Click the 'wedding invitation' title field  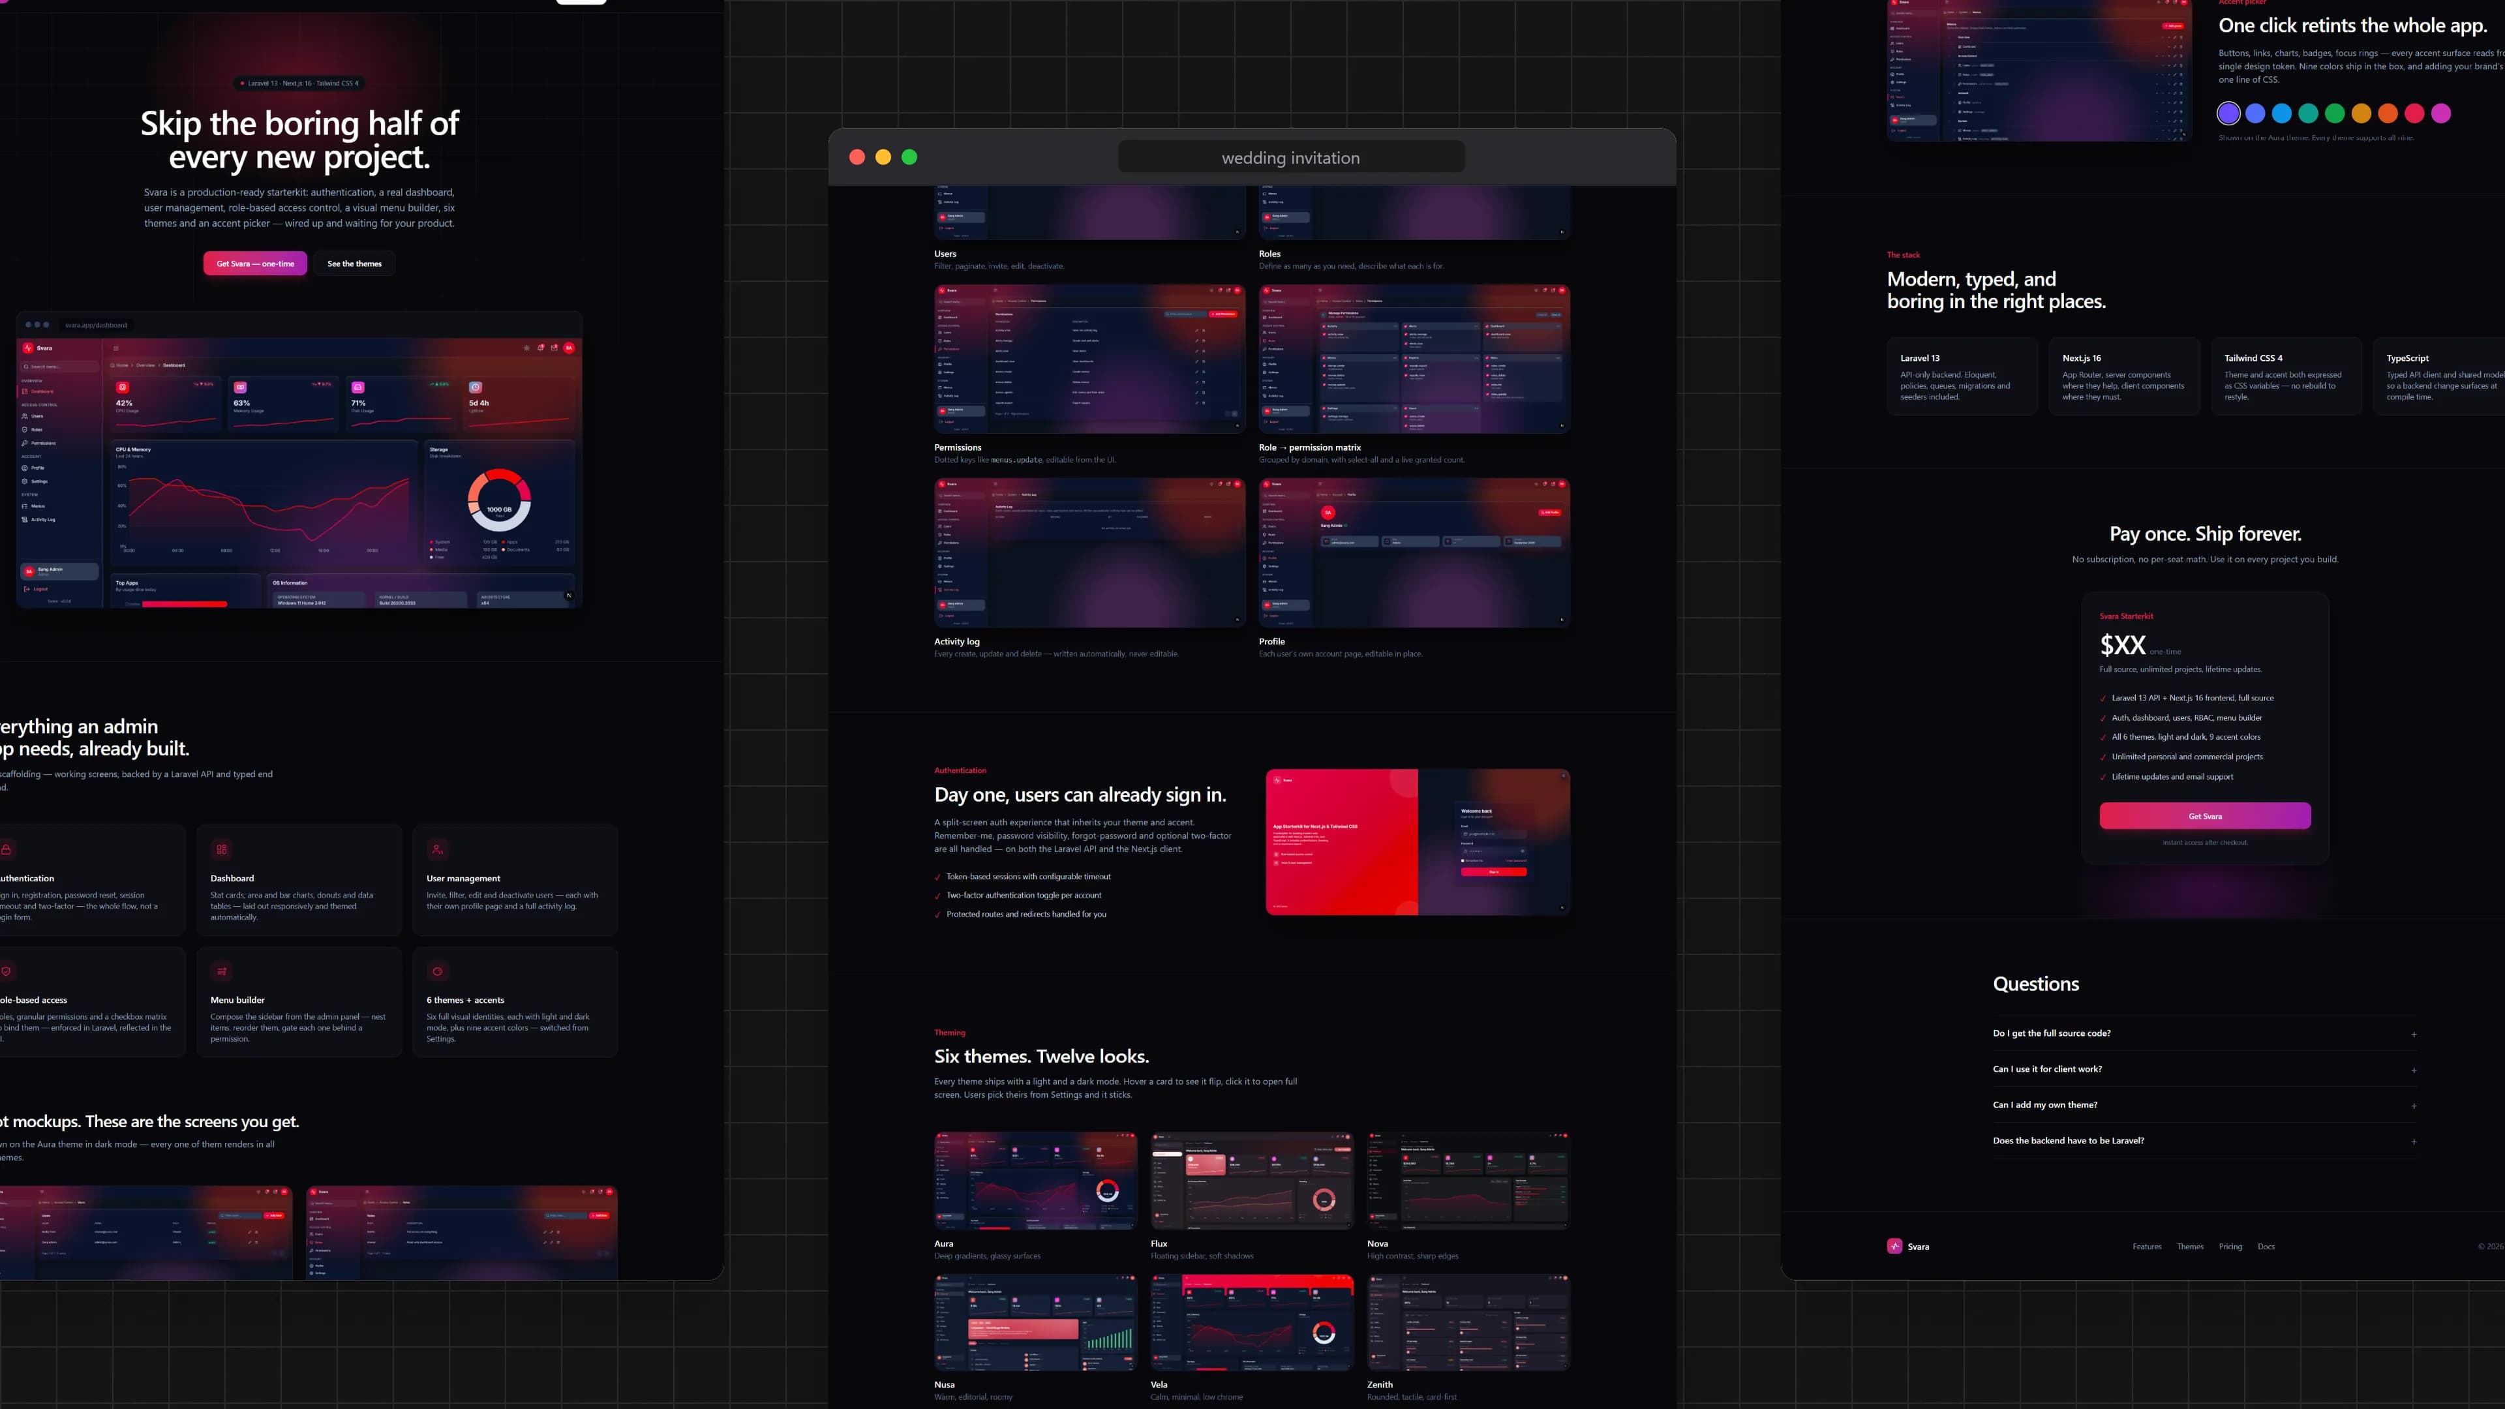1292,157
